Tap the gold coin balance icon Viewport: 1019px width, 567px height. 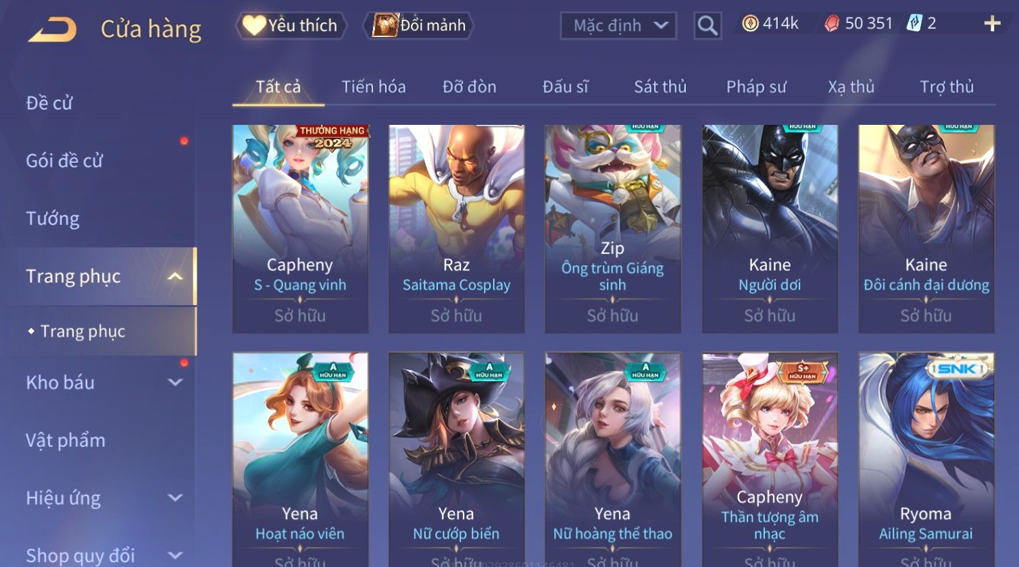point(750,24)
